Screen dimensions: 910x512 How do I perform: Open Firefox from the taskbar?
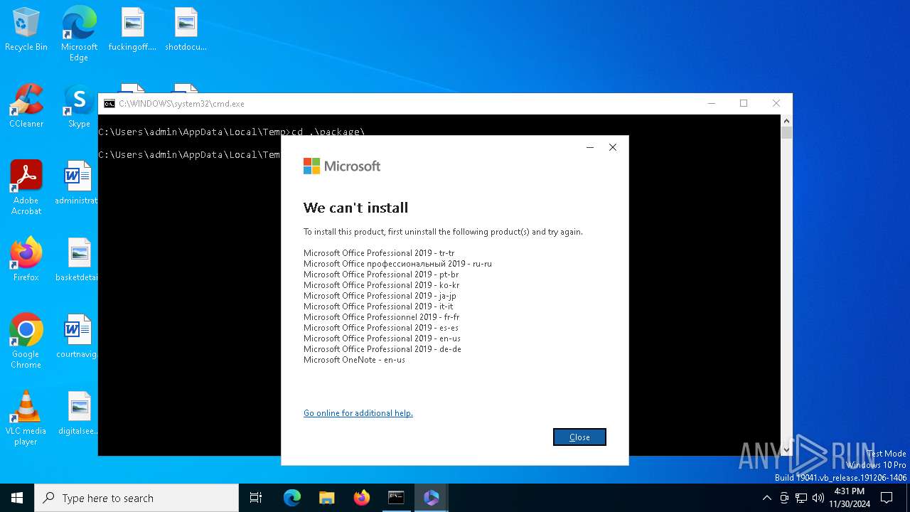point(362,498)
